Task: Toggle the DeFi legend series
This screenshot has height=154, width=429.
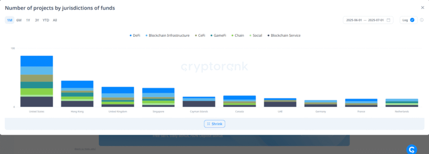Action: tap(134, 35)
